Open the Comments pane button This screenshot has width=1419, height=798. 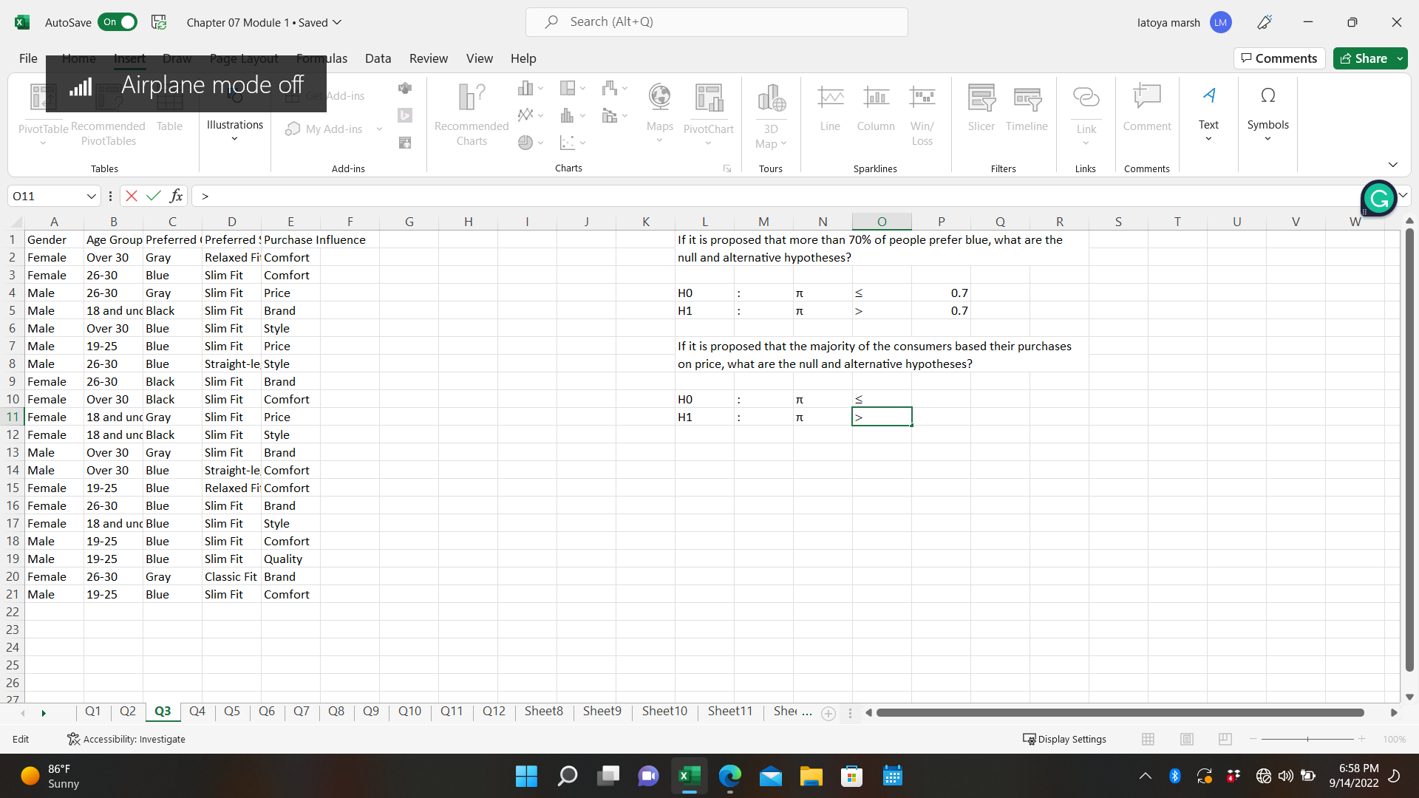(1279, 58)
